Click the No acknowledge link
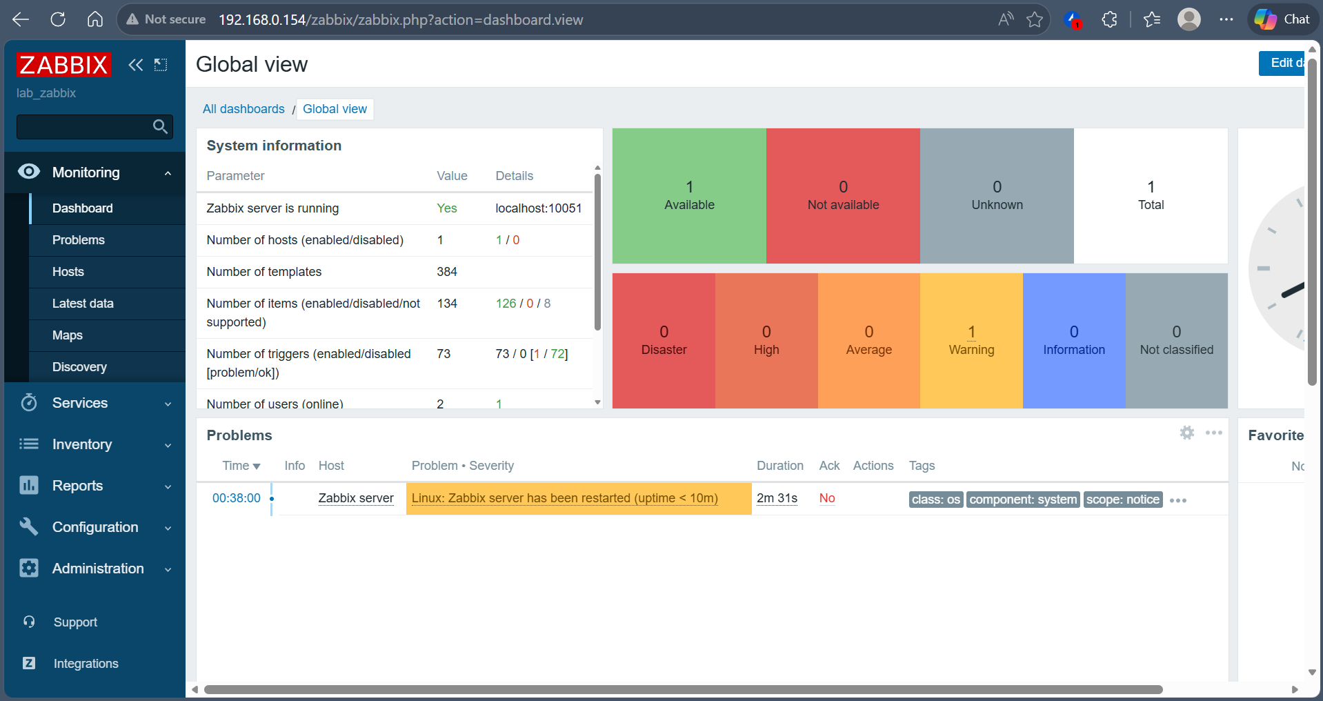 click(827, 498)
